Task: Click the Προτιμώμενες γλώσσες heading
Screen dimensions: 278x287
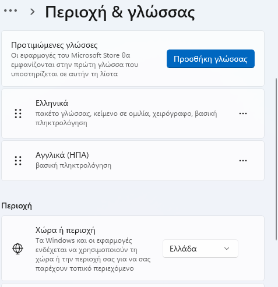Action: [54, 45]
